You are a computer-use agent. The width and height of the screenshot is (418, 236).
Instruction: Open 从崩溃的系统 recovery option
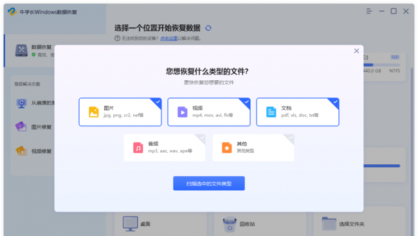coord(35,103)
